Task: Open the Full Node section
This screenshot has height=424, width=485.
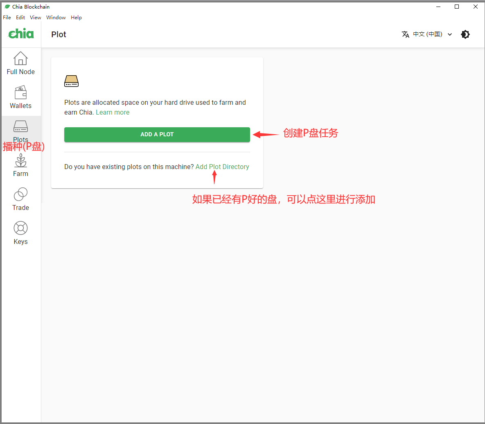Action: tap(20, 63)
